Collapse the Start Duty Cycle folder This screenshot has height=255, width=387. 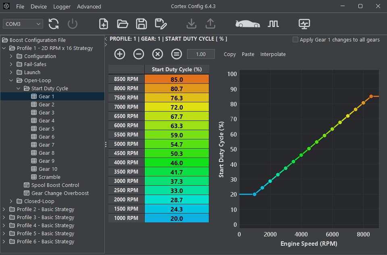pyautogui.click(x=19, y=89)
